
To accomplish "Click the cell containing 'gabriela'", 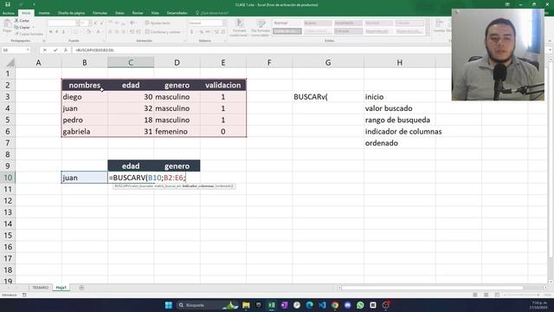I will [x=85, y=131].
